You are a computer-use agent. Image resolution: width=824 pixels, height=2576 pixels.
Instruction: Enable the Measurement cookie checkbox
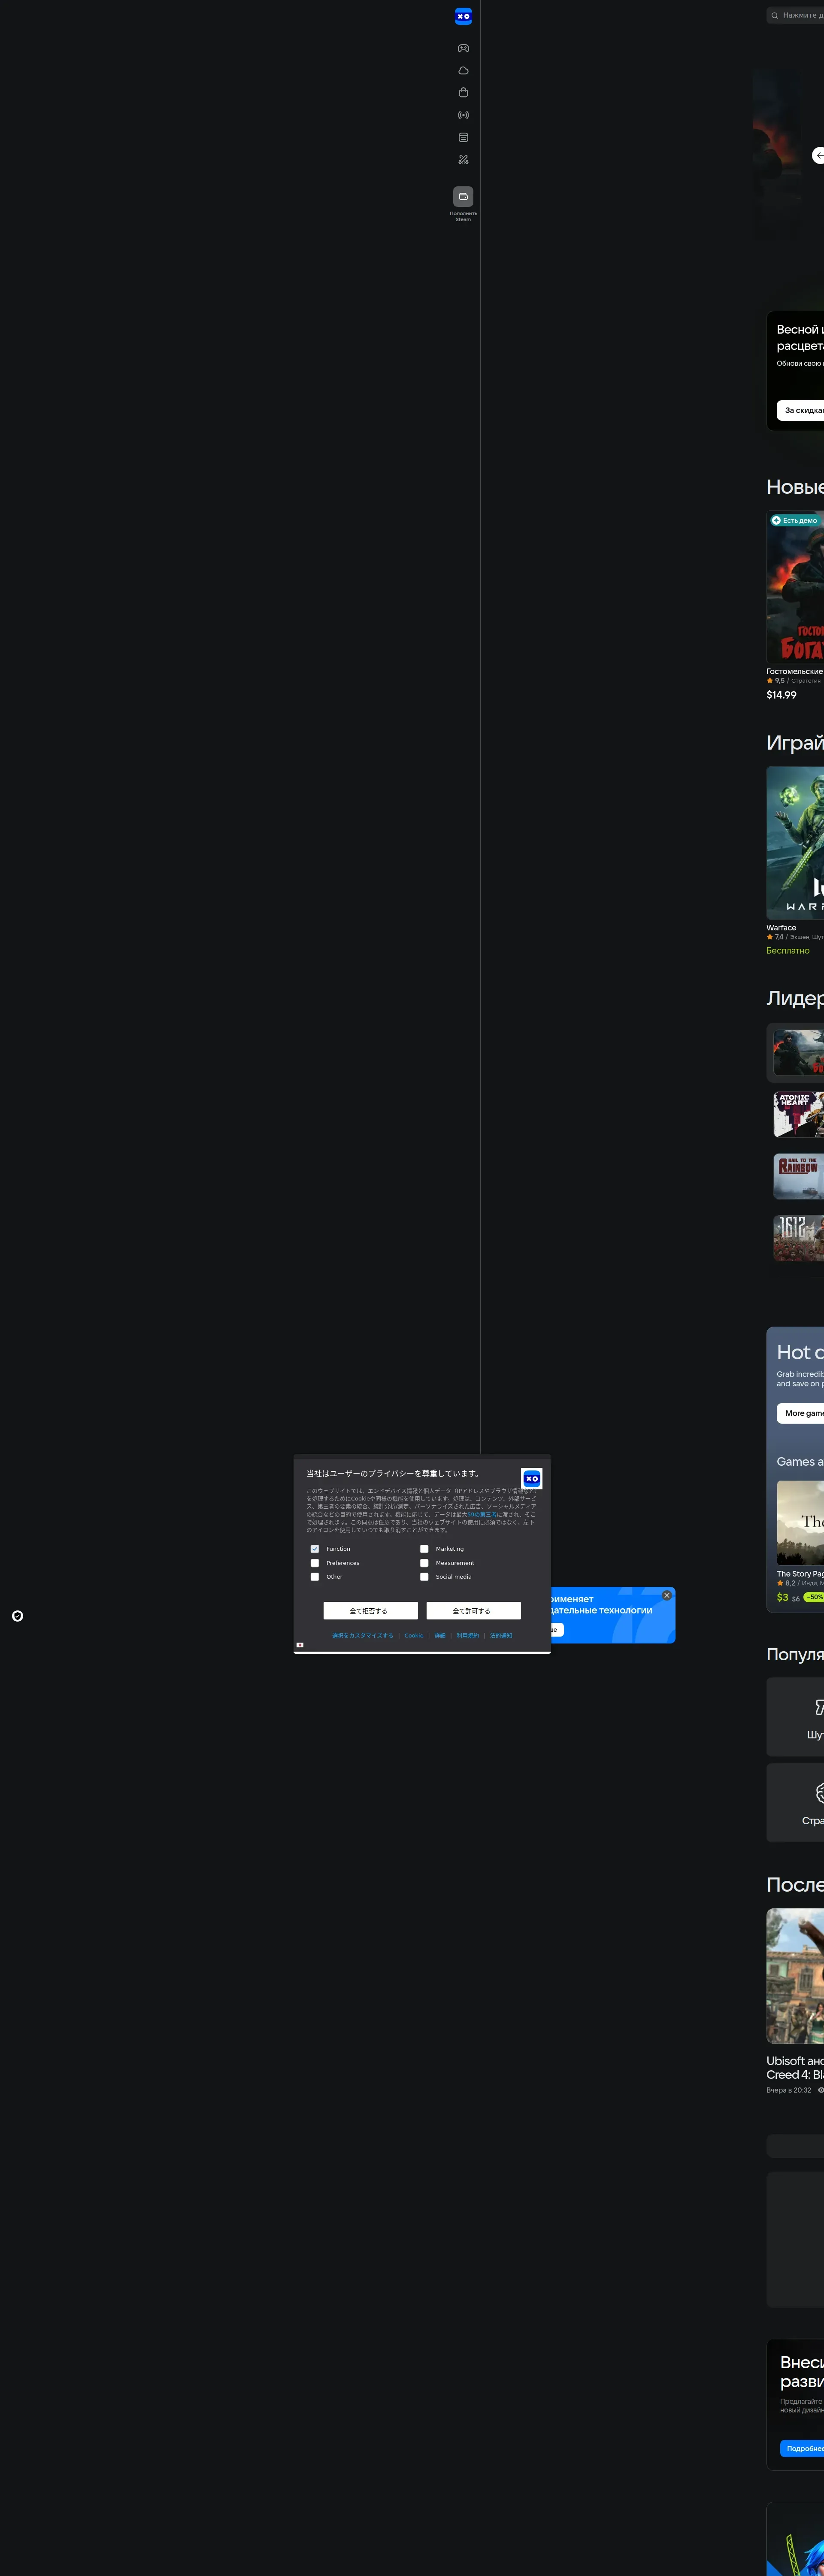tap(424, 1563)
